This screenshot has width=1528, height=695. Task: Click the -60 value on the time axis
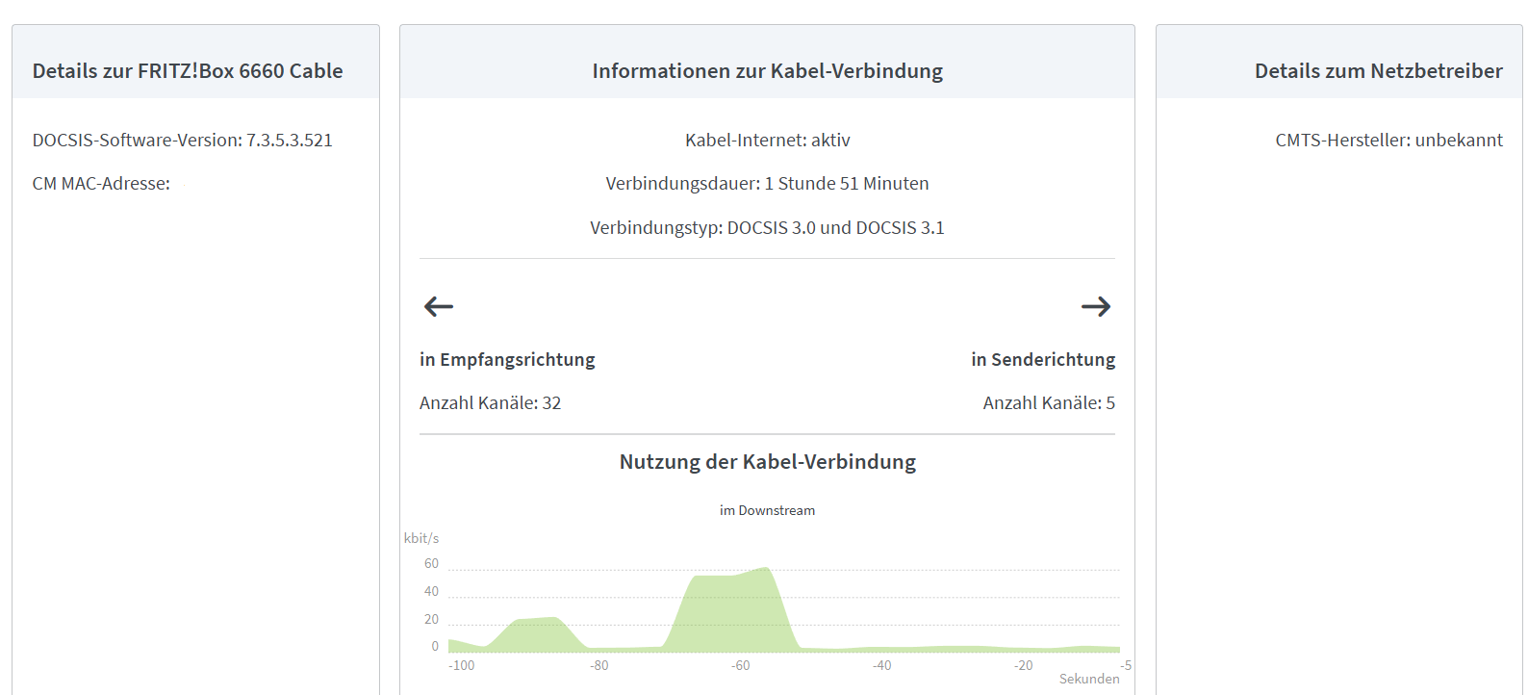click(740, 665)
